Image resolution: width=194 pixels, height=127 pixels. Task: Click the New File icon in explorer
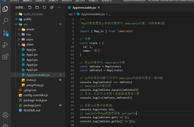point(30,8)
